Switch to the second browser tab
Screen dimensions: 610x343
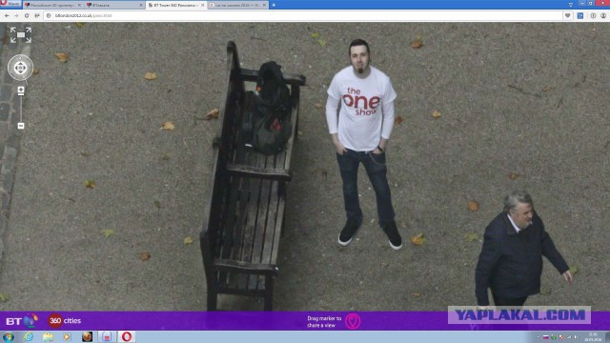[114, 5]
